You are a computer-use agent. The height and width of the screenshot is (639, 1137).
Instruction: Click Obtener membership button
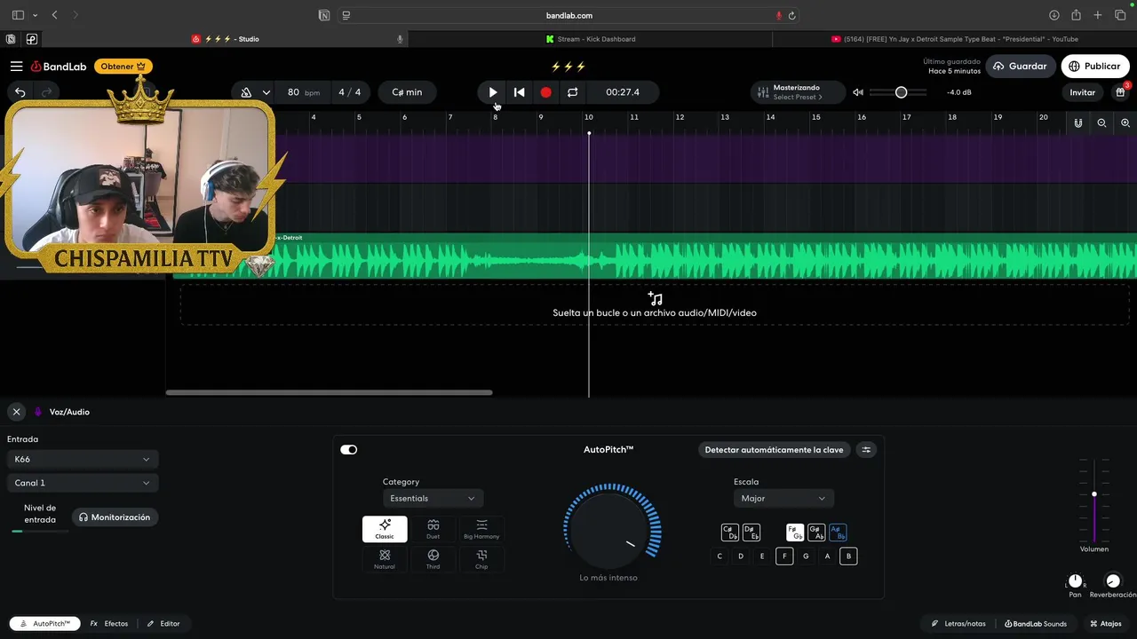point(123,67)
